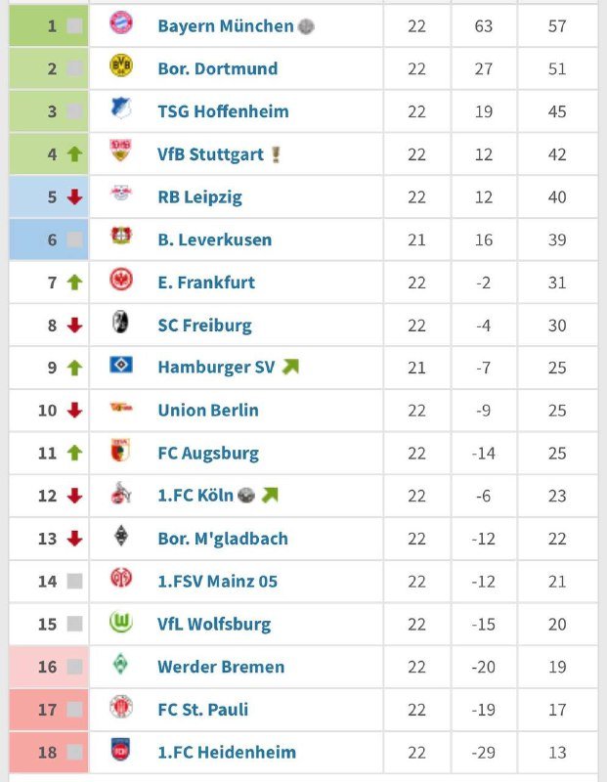Click the Bayern München club crest
Image resolution: width=607 pixels, height=782 pixels.
pyautogui.click(x=121, y=25)
